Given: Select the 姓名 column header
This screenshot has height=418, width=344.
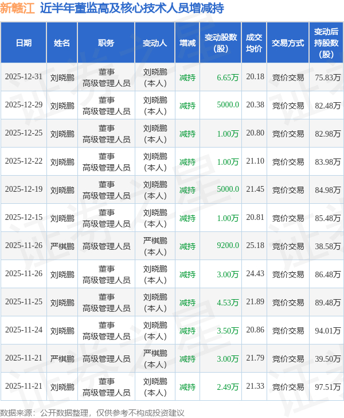Looking at the screenshot, I should click(62, 43).
